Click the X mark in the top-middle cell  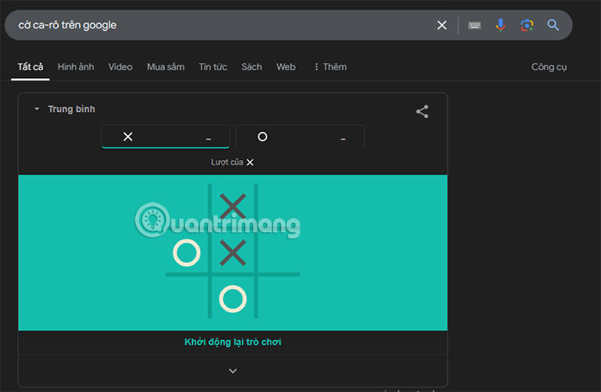click(x=233, y=207)
